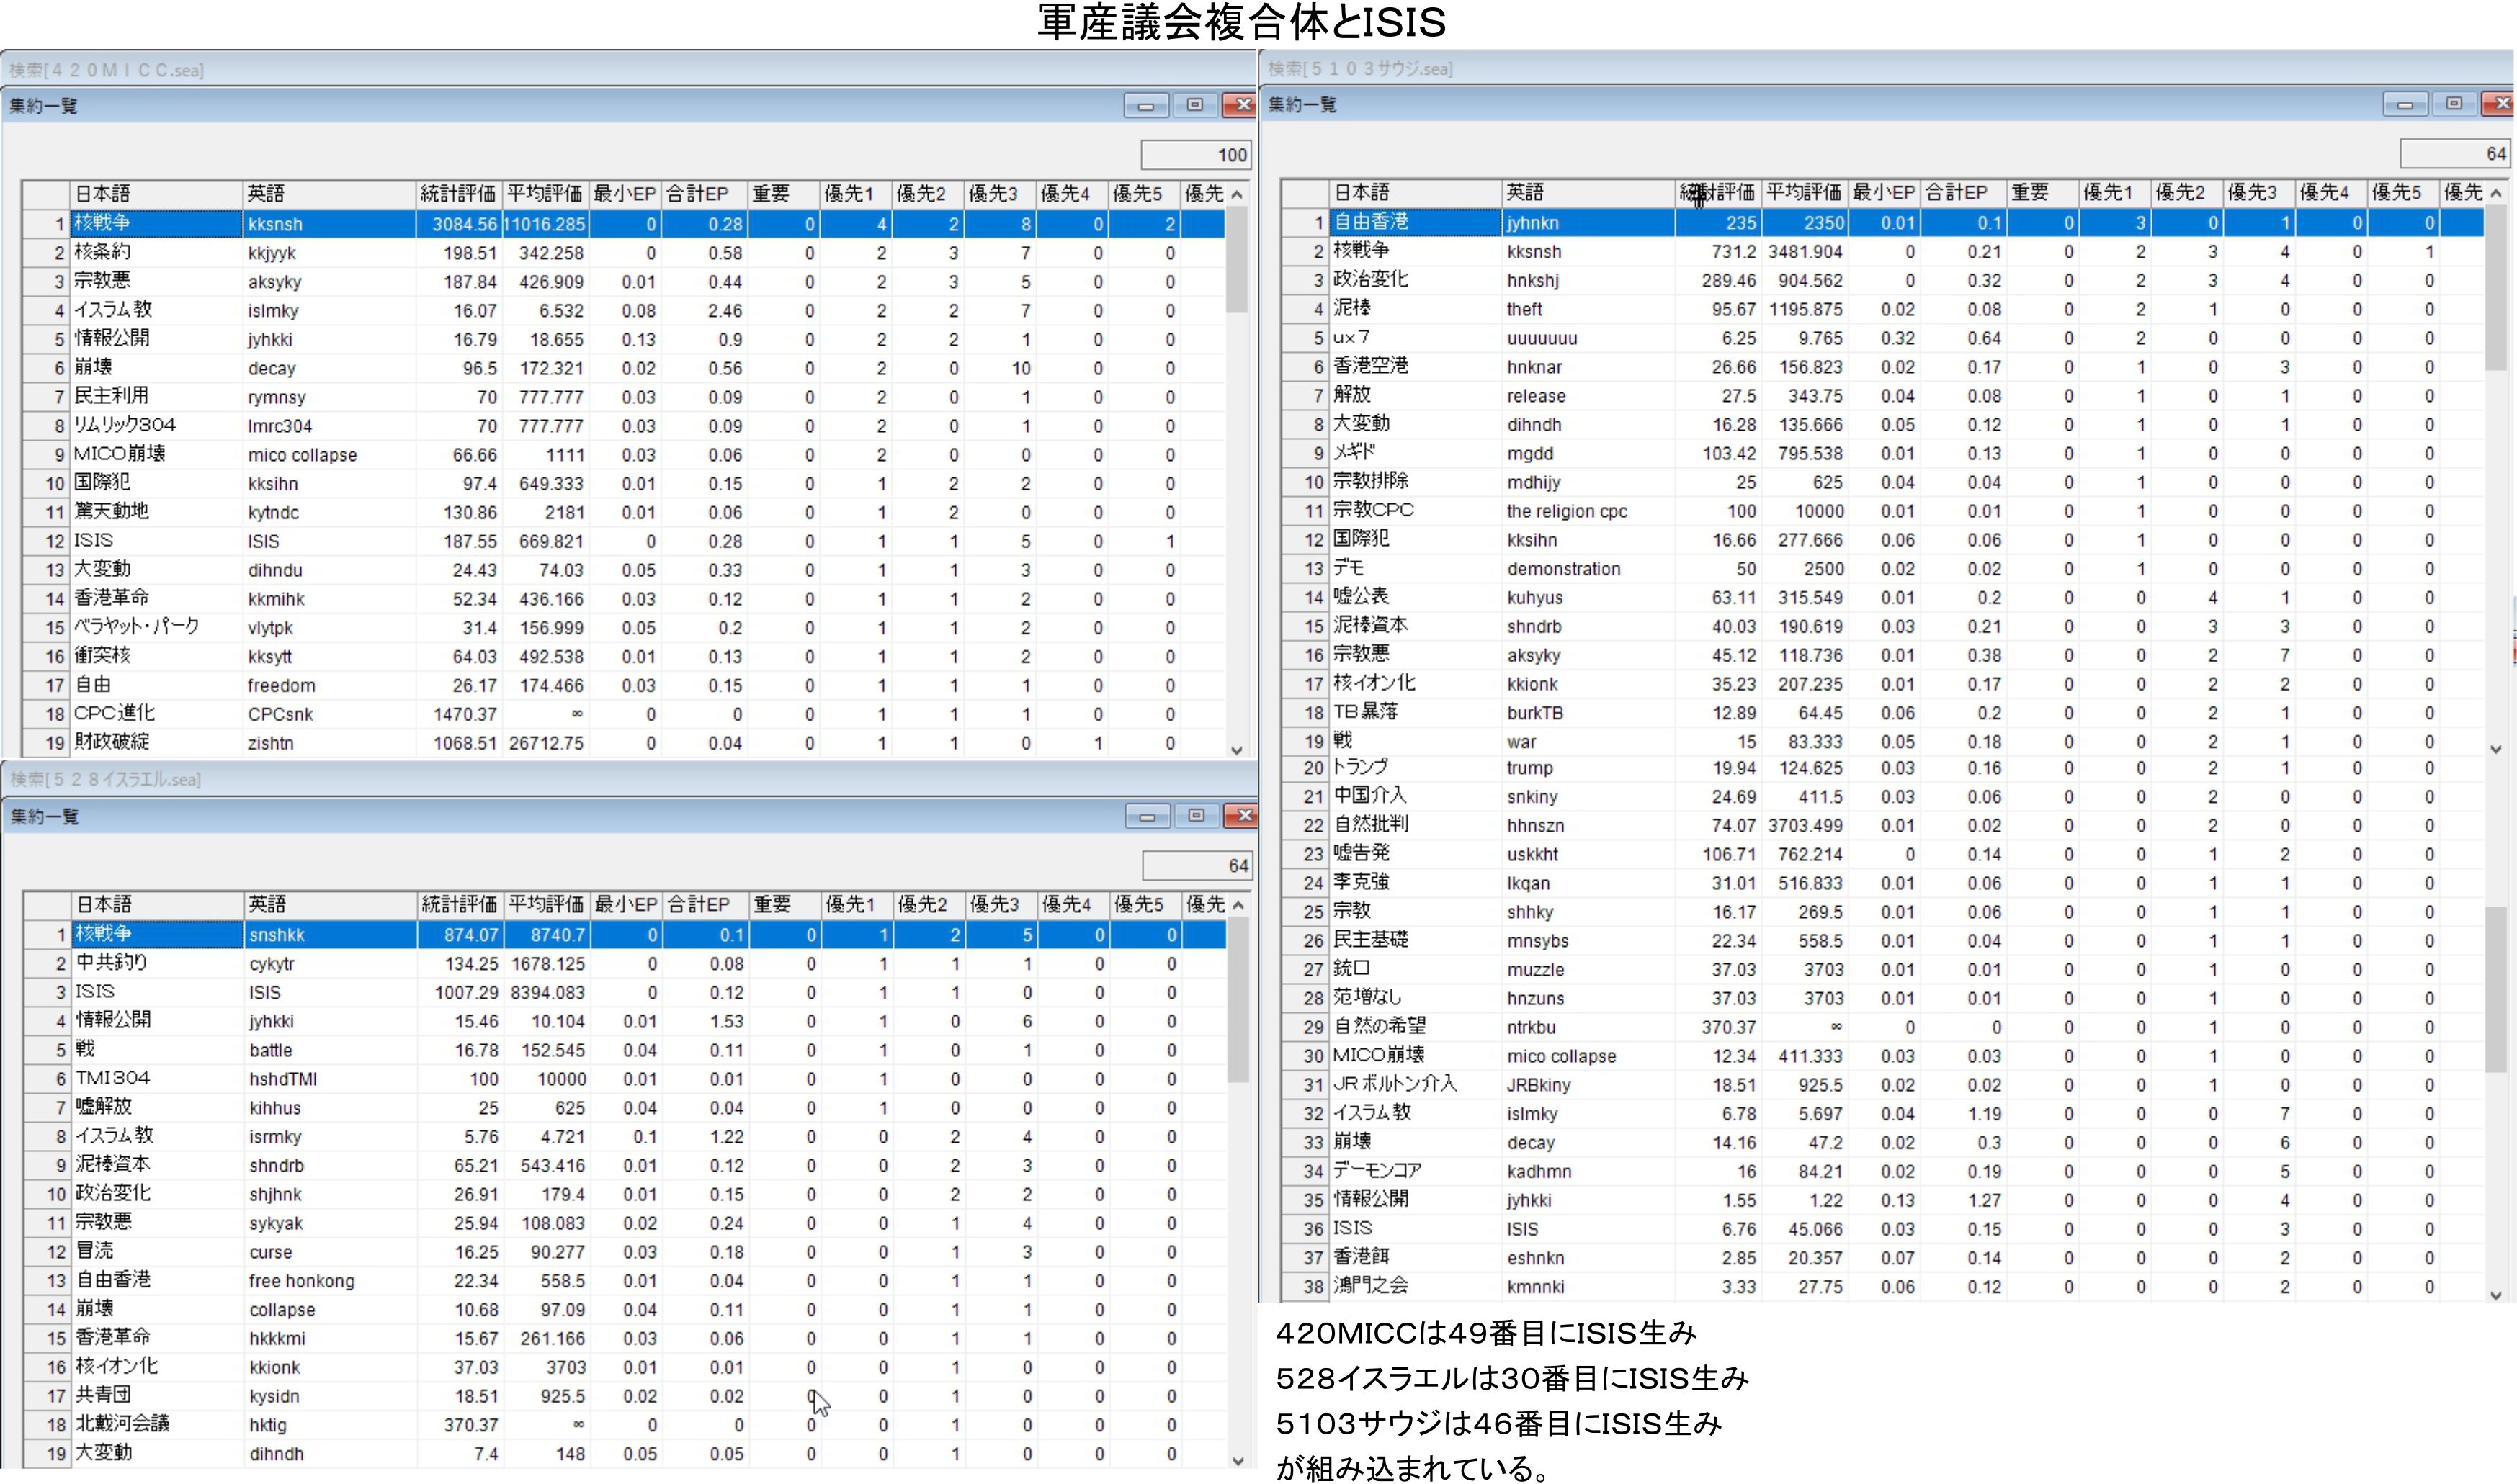
Task: Maximize the 528イスラエル 集約一覧 window
Action: point(1196,817)
